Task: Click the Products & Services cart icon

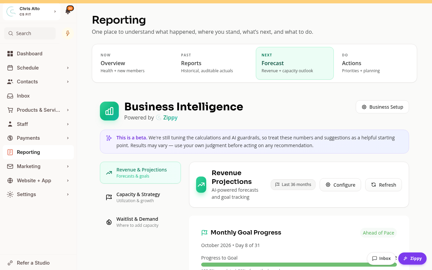Action: tap(10, 110)
